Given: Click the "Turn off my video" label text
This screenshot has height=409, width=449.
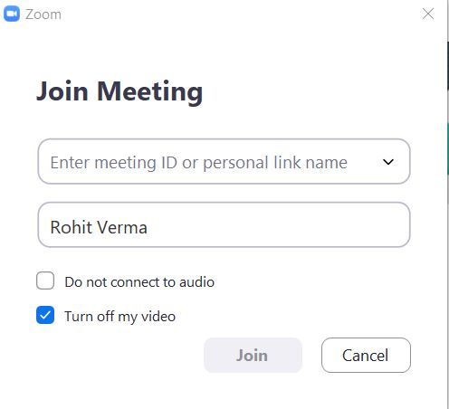Looking at the screenshot, I should pyautogui.click(x=119, y=317).
